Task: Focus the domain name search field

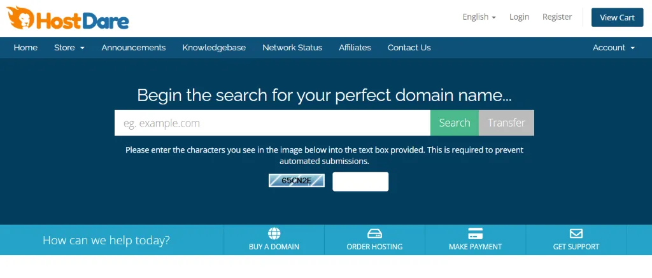Action: click(273, 123)
